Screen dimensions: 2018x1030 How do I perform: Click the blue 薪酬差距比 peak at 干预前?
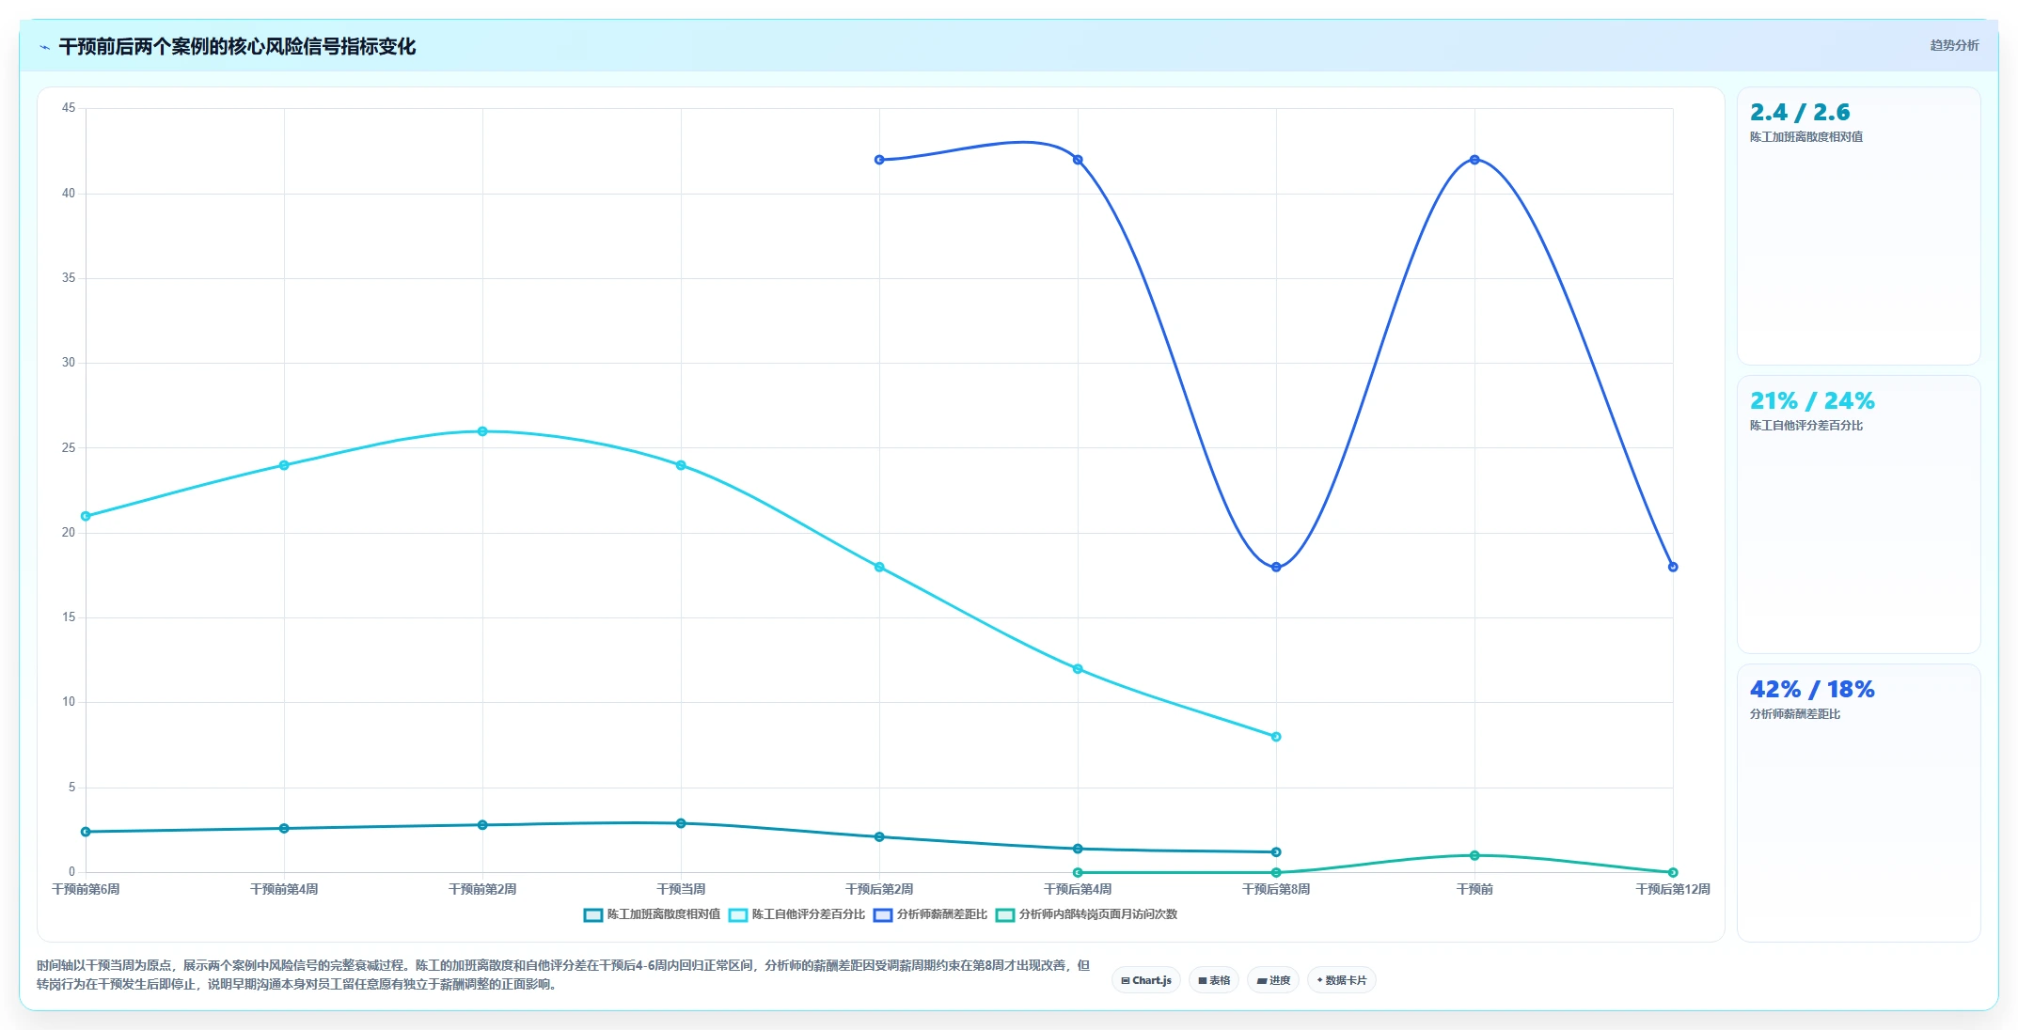(1474, 160)
